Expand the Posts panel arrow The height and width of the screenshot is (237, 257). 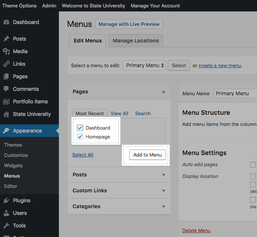coord(164,175)
